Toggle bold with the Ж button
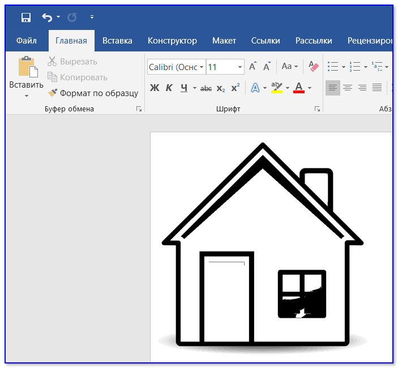This screenshot has height=368, width=398. pos(155,88)
